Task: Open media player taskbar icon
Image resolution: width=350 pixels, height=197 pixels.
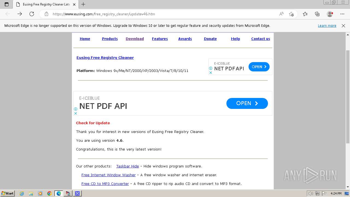Action: tap(40, 193)
